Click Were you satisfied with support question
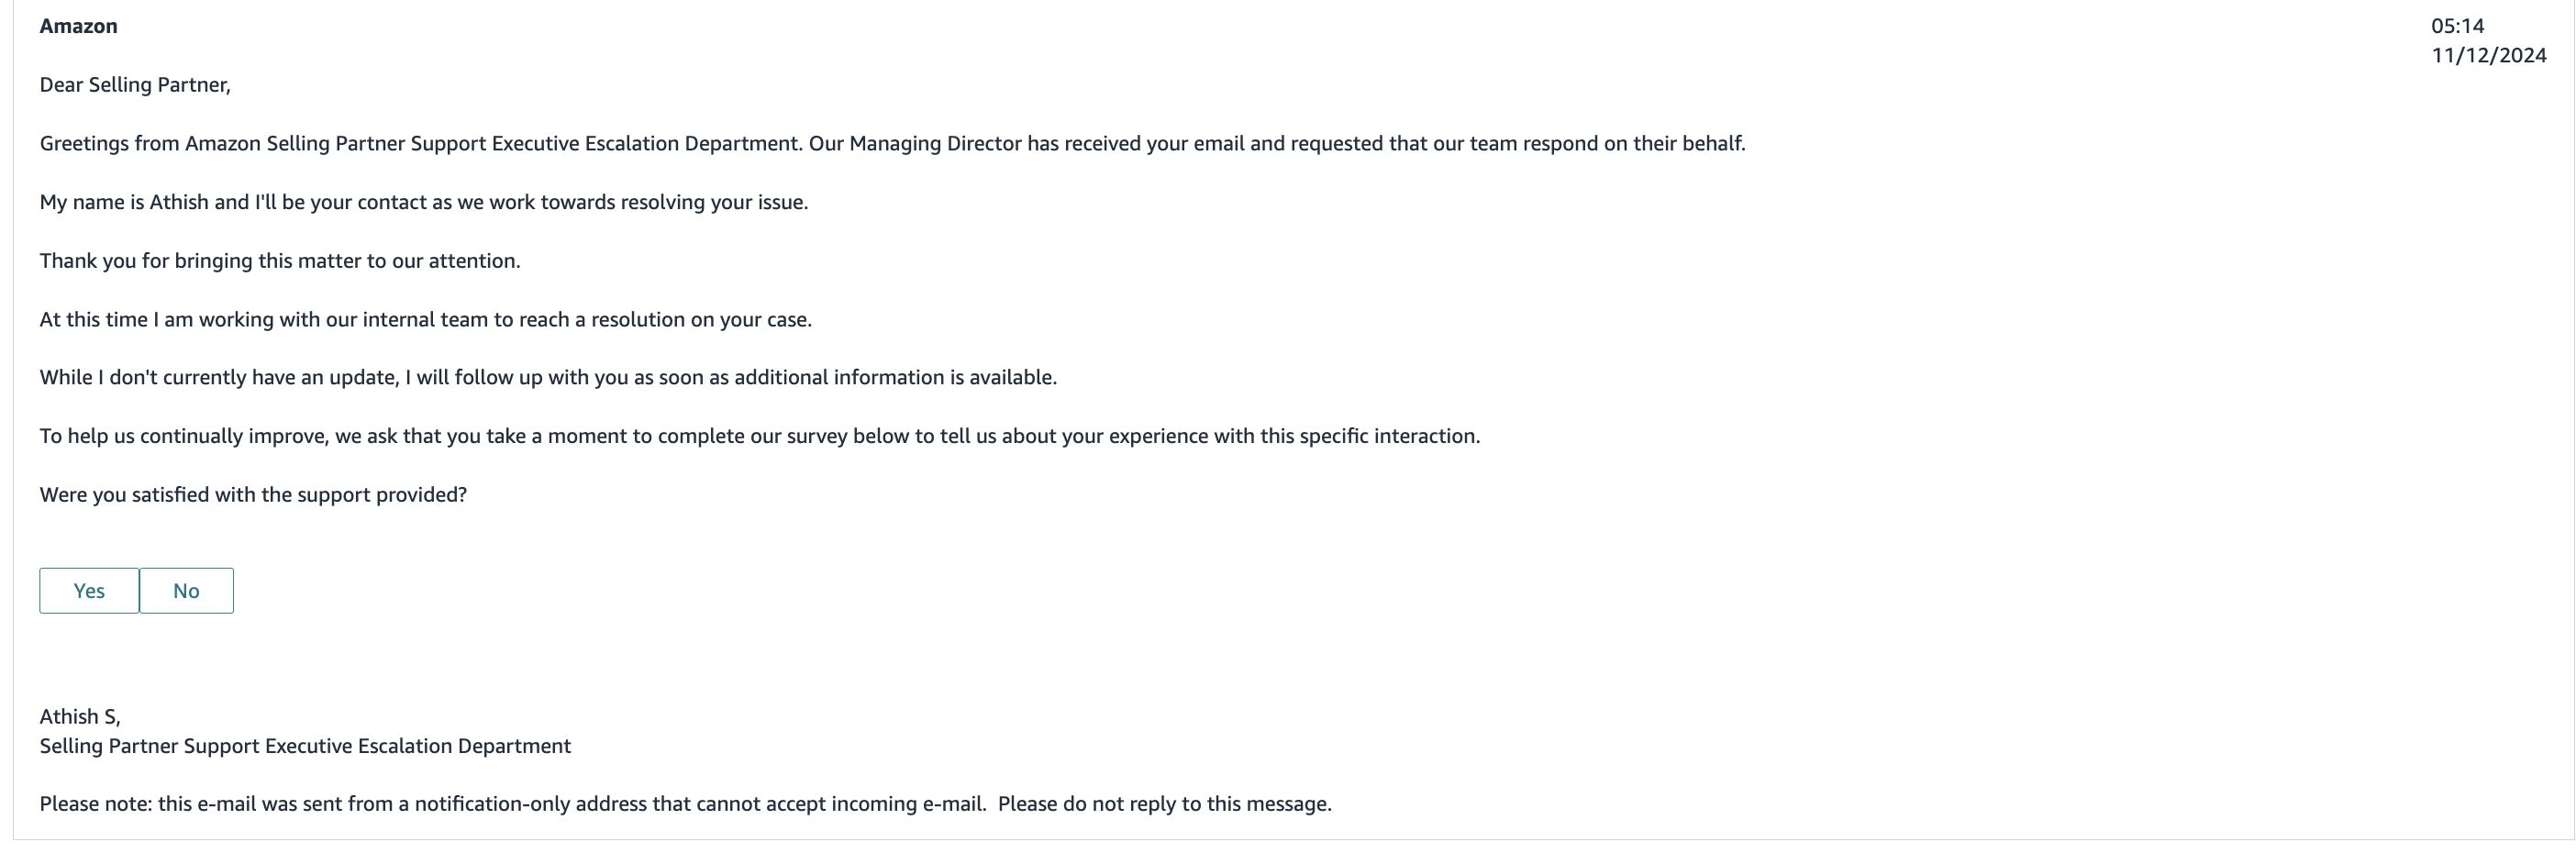This screenshot has width=2576, height=864. click(253, 495)
